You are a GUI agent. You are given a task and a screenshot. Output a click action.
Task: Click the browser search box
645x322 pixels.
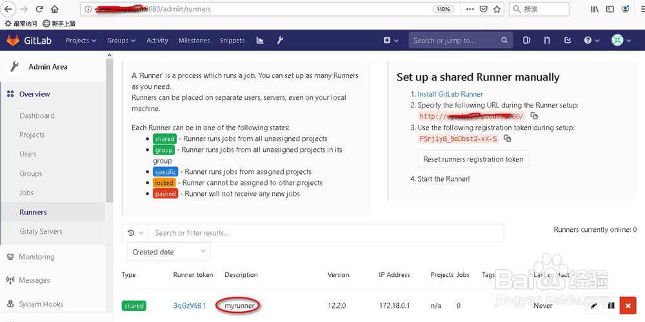tap(539, 8)
